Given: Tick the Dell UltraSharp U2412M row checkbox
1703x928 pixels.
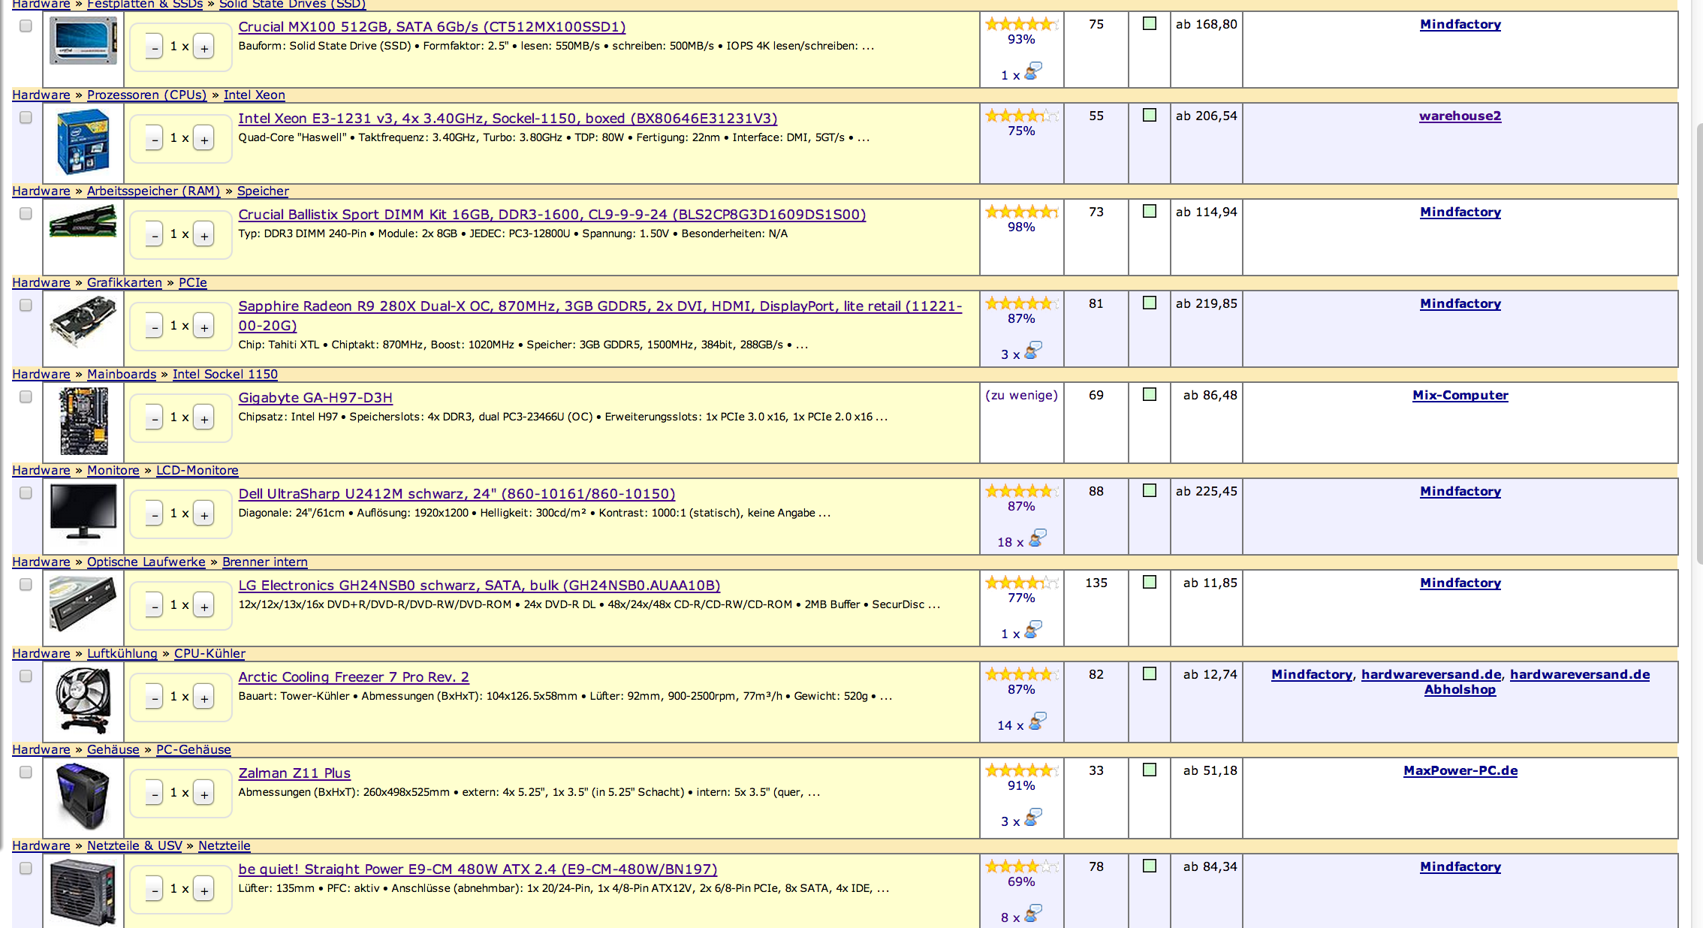Looking at the screenshot, I should point(26,493).
